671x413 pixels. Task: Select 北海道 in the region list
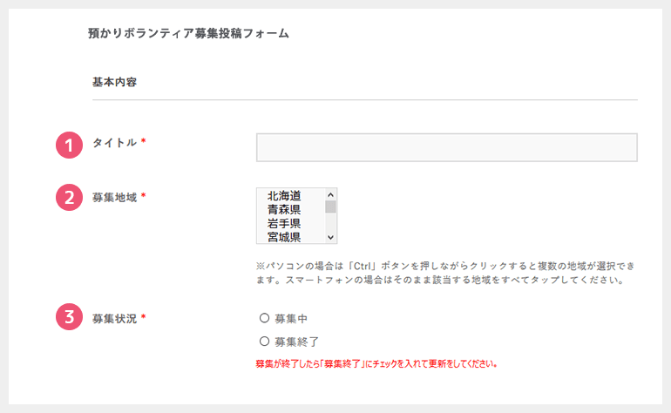[x=284, y=196]
